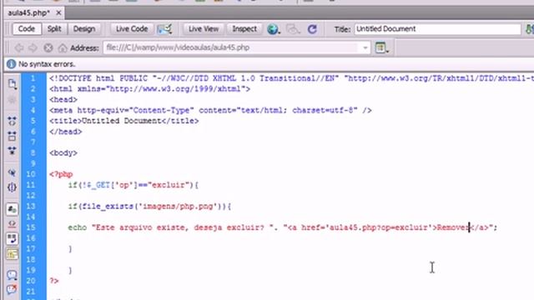
Task: Click the if(!$_GET['op']=="excluir") line
Action: click(x=133, y=185)
